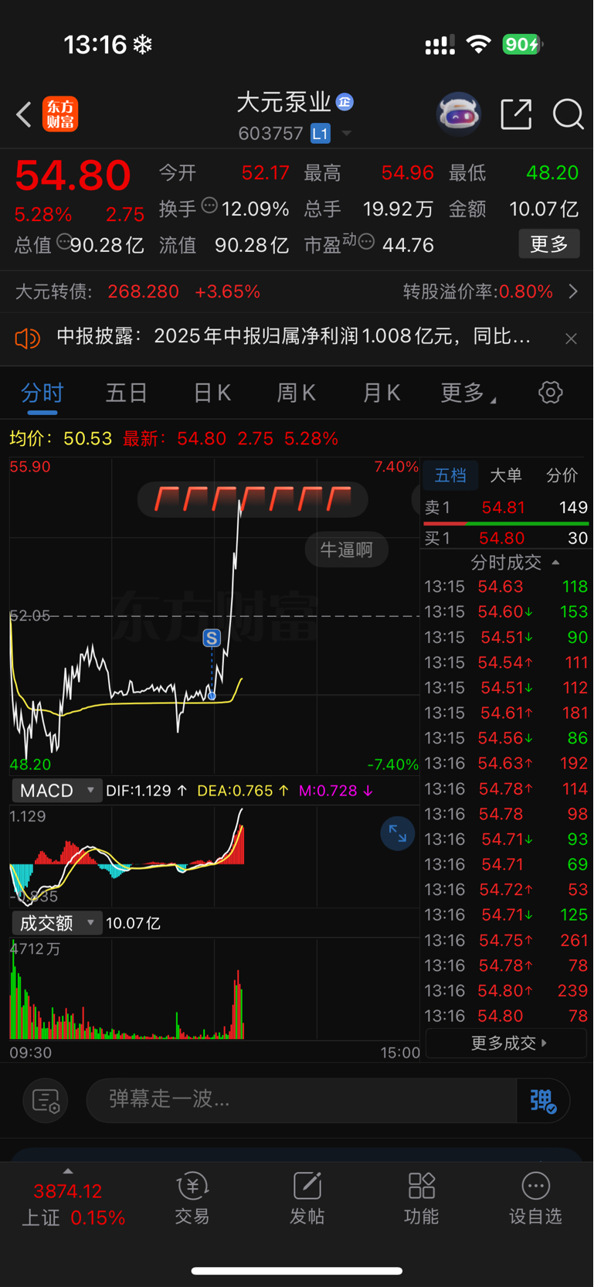Open 更多成交 trade list
The width and height of the screenshot is (594, 1287).
tap(506, 1043)
